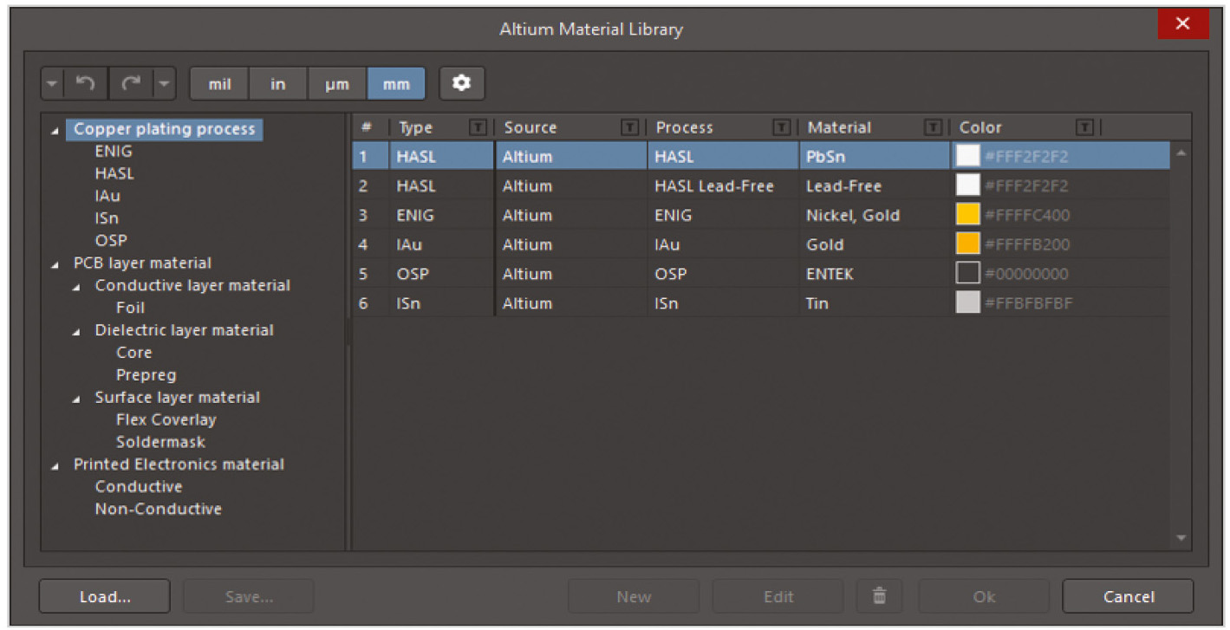Click the New button
The image size is (1230, 630).
634,596
